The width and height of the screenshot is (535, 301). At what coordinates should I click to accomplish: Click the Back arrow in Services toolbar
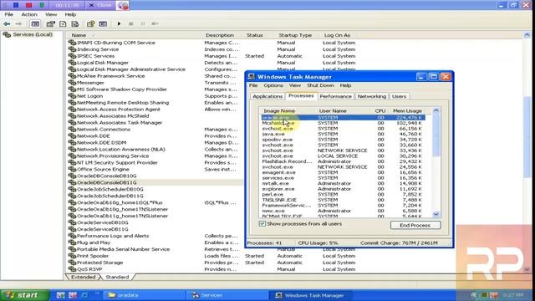point(7,24)
